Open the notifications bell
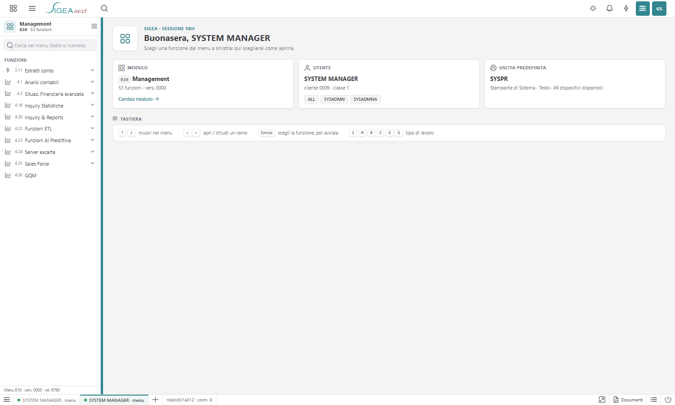 (610, 9)
